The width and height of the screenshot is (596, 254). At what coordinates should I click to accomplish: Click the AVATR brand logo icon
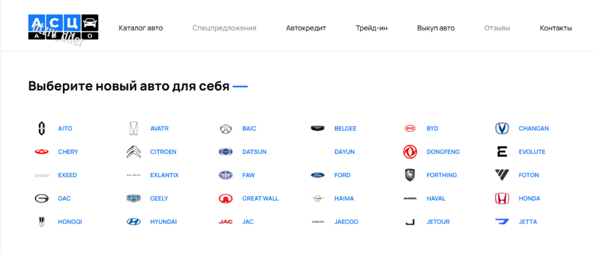coord(133,128)
